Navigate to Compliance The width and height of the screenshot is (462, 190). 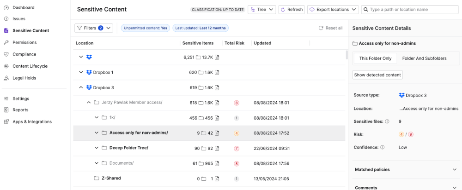pyautogui.click(x=24, y=54)
